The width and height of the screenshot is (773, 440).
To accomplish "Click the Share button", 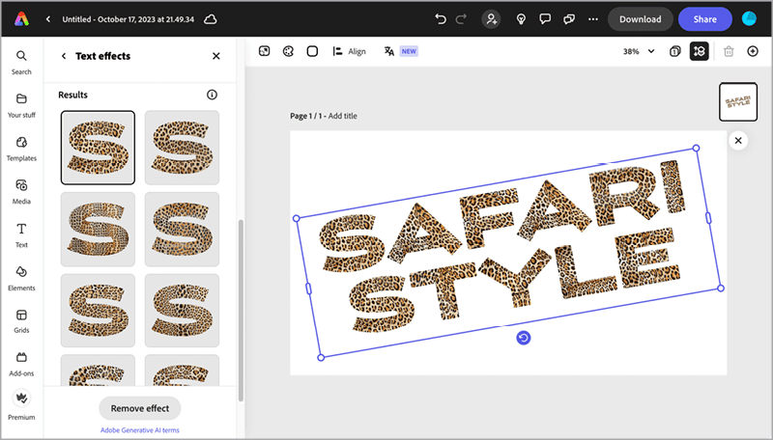I will pyautogui.click(x=705, y=19).
